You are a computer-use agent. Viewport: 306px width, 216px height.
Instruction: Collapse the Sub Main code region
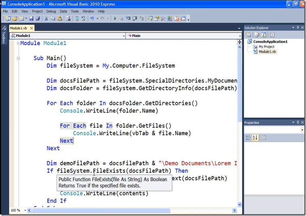(18, 58)
